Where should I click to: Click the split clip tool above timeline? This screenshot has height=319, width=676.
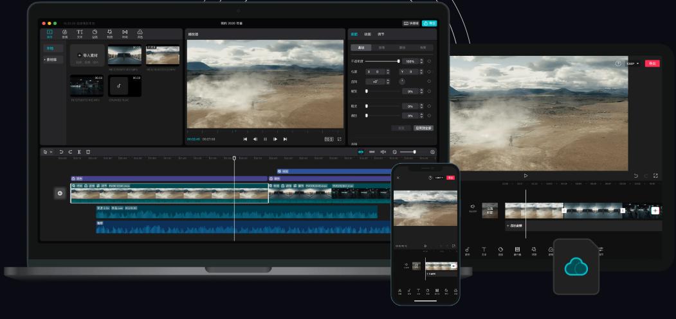point(79,152)
